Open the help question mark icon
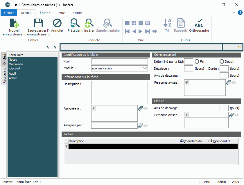Viewport: 244px width, 185px height. tap(240, 12)
